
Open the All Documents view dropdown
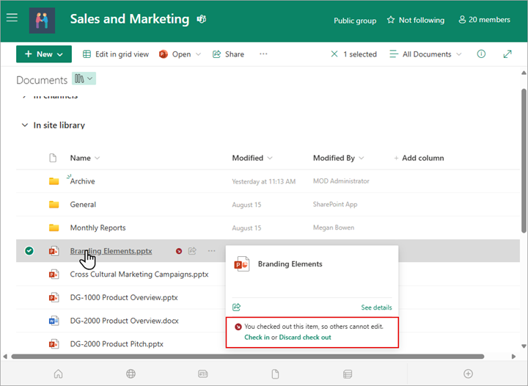tap(426, 54)
